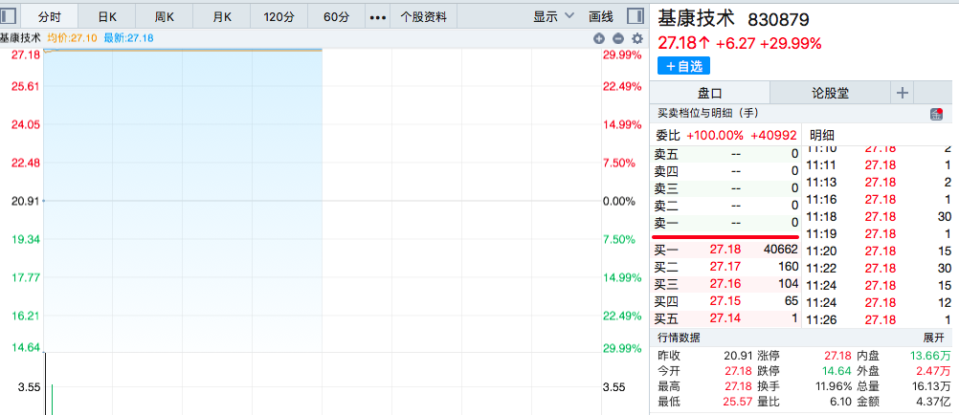
Task: Click the 卖四 ask row
Action: point(726,172)
